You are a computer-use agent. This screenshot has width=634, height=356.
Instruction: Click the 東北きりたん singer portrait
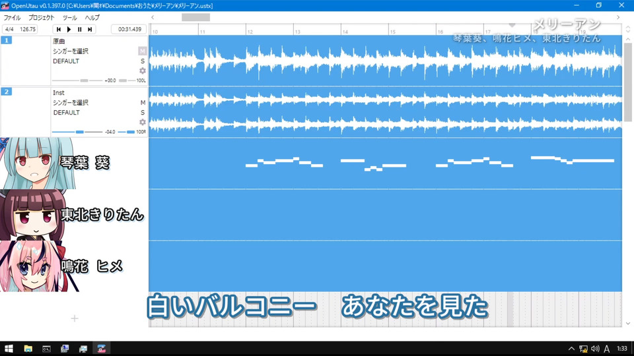tap(33, 215)
